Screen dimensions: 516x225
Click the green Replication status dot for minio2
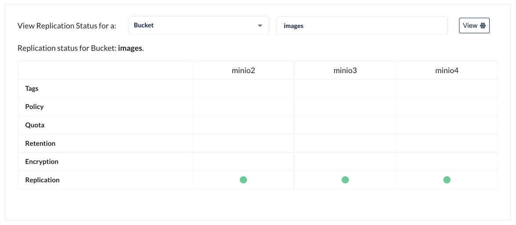tap(243, 180)
